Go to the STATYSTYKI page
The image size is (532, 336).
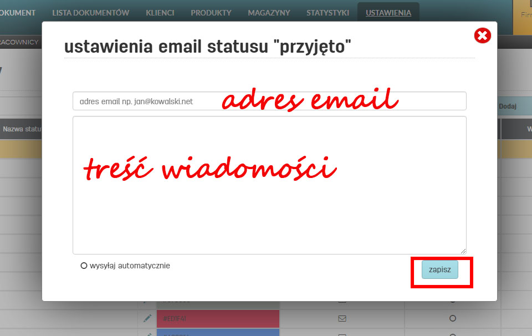pos(328,12)
